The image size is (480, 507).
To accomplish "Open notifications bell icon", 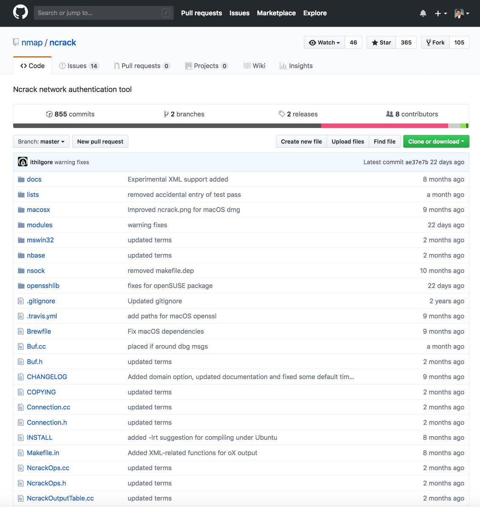I will 423,14.
